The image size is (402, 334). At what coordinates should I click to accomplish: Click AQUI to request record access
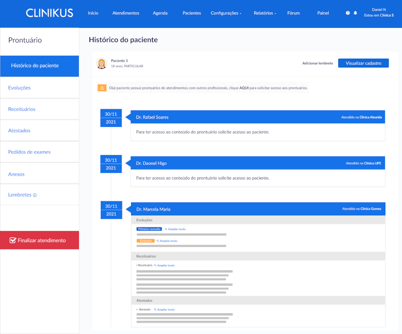(x=244, y=88)
